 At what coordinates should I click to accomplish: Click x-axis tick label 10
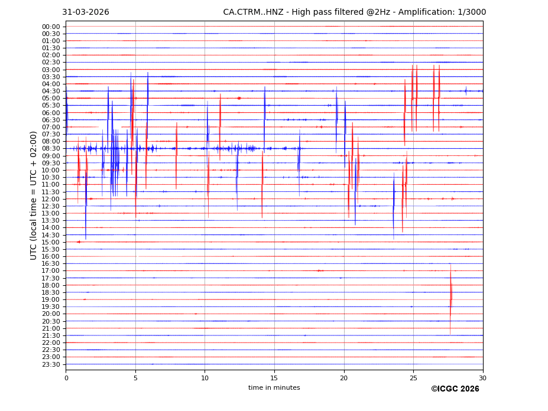[205, 378]
